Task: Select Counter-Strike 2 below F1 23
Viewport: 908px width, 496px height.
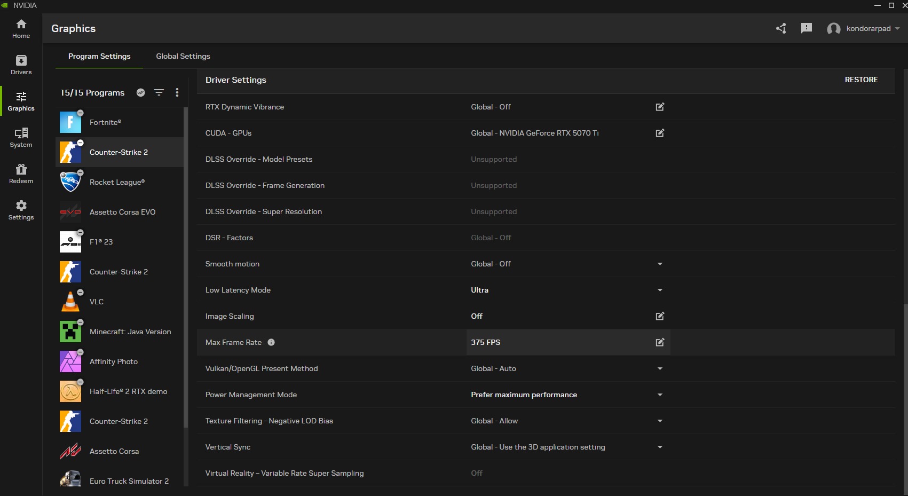Action: [120, 272]
